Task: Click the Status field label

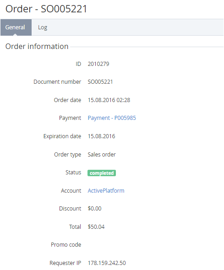Action: click(x=73, y=173)
